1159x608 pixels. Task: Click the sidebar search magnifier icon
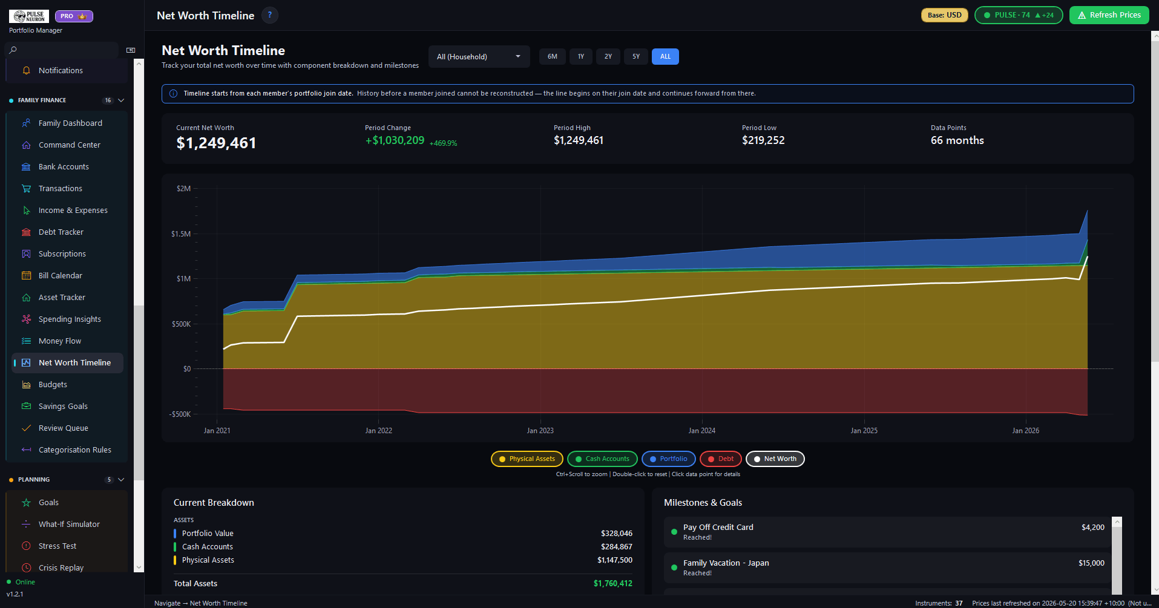13,50
